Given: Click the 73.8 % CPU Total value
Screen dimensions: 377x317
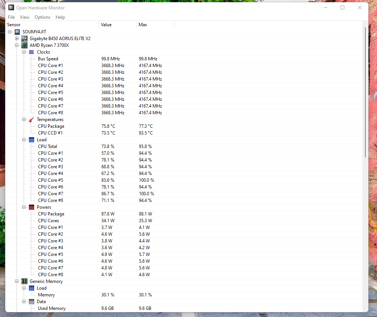Looking at the screenshot, I should point(108,147).
